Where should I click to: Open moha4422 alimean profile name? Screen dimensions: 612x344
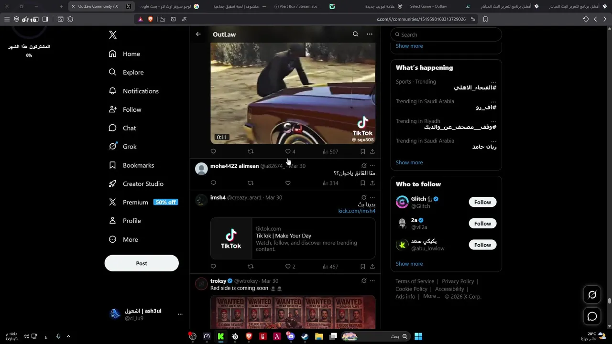click(x=234, y=166)
